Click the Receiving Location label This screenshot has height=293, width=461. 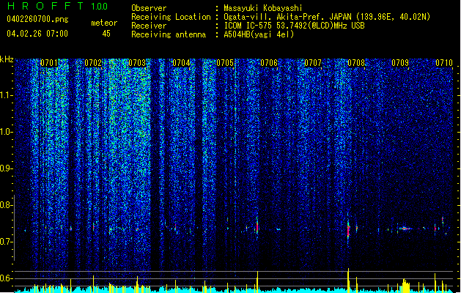tap(171, 17)
